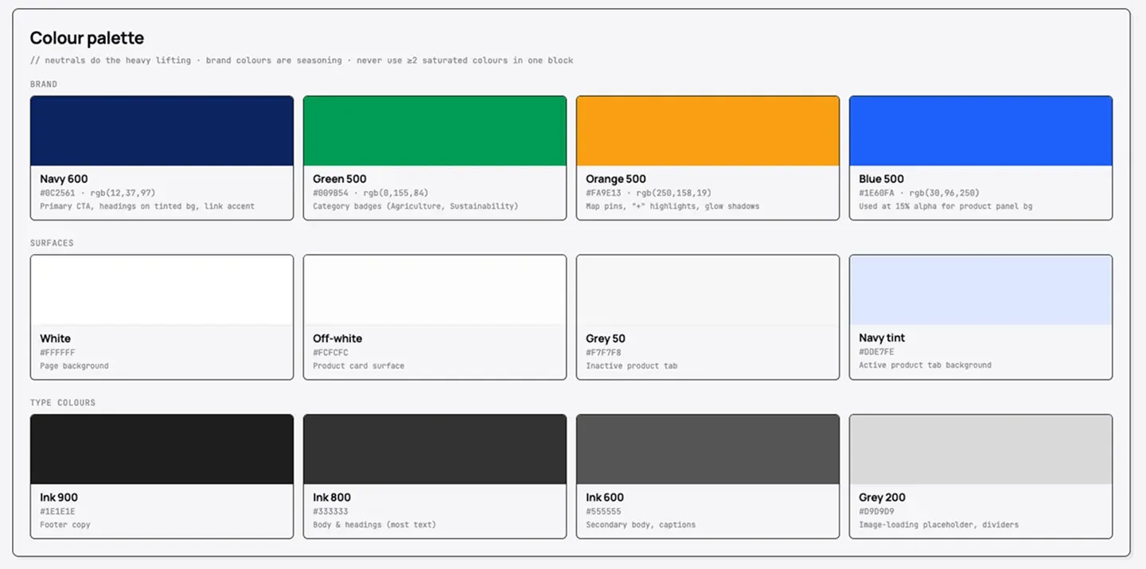The image size is (1146, 569).
Task: Click 'Active product tab background' description
Action: point(925,365)
